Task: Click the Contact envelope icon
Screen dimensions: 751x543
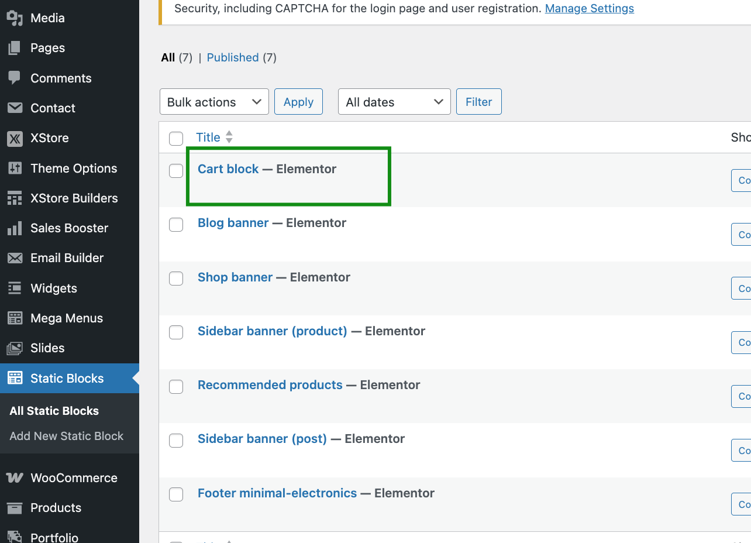Action: pos(15,108)
